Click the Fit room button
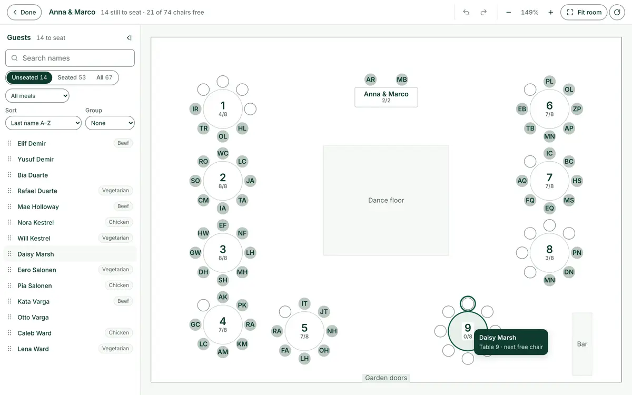This screenshot has width=632, height=395. pos(584,12)
